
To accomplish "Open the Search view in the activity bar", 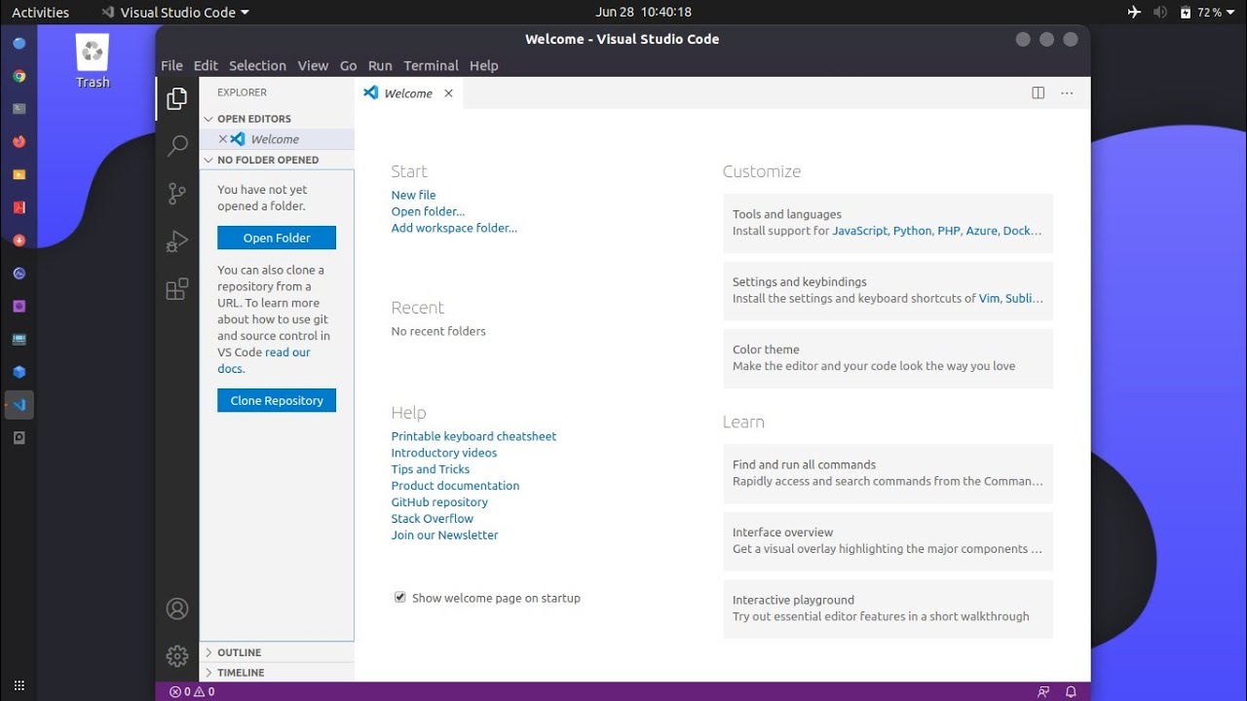I will tap(177, 146).
